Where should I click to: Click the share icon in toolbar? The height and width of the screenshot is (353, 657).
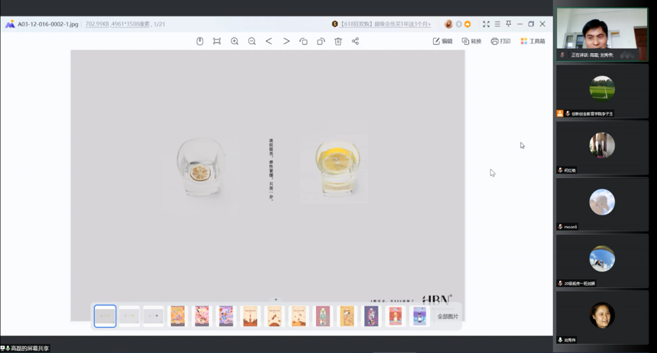[355, 41]
